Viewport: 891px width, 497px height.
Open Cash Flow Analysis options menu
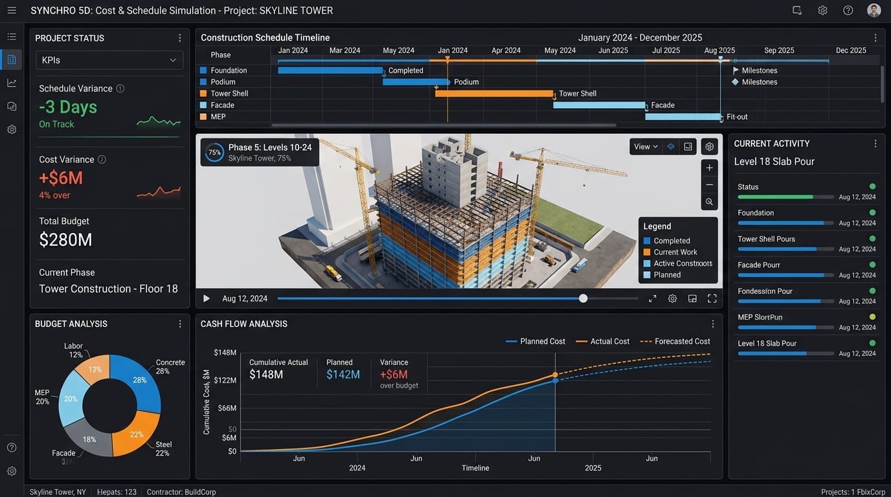tap(713, 324)
